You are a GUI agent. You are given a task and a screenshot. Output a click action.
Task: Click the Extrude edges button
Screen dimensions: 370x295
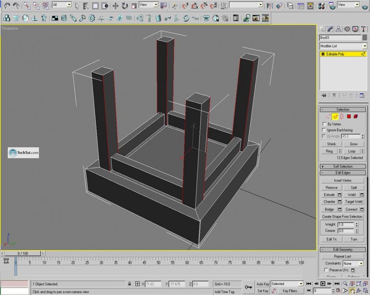pos(329,195)
